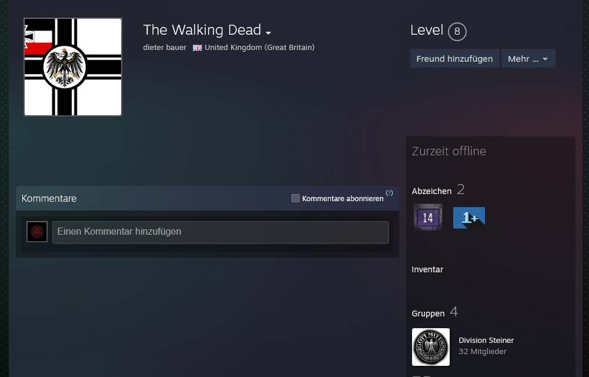The width and height of the screenshot is (589, 377).
Task: Go to the Inventar page
Action: 427,269
